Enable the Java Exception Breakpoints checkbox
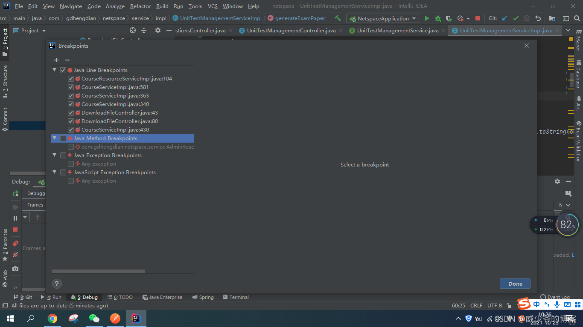Screen dimensions: 583x327 coord(63,155)
